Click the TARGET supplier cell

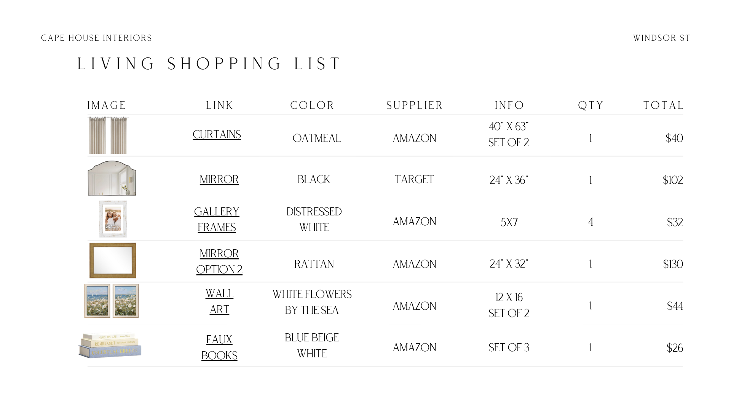pos(414,180)
